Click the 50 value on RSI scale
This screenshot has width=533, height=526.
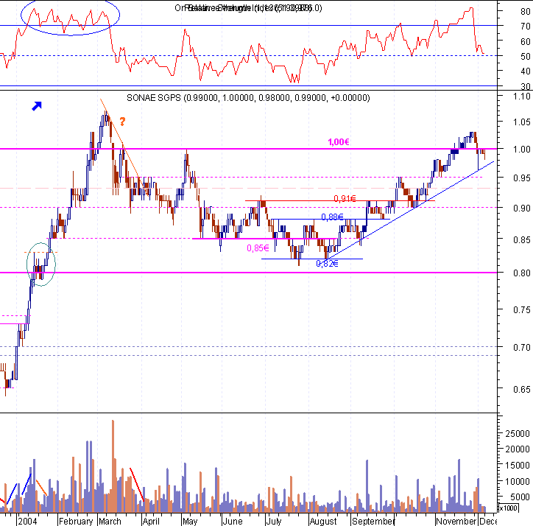click(526, 57)
